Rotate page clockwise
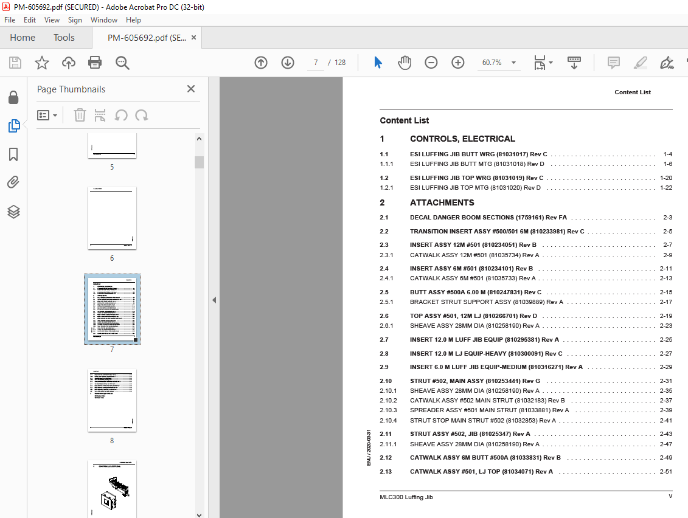 [141, 116]
